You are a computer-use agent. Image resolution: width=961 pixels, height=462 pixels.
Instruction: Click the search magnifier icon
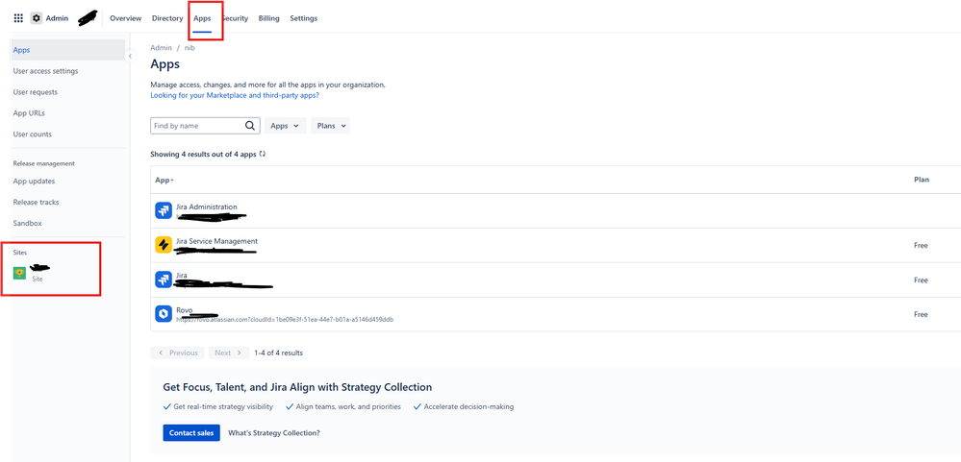[x=250, y=126]
